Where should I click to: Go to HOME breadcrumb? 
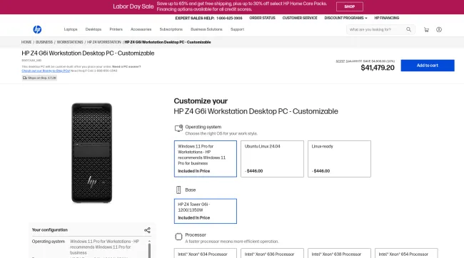[26, 42]
